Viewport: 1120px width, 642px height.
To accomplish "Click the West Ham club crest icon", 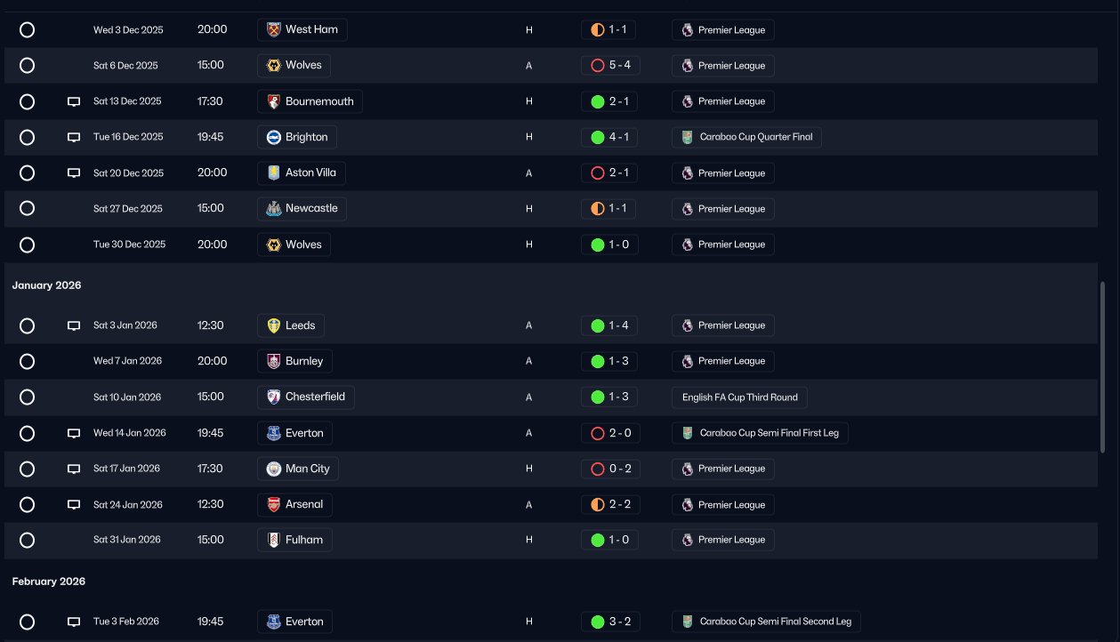I will (x=274, y=29).
